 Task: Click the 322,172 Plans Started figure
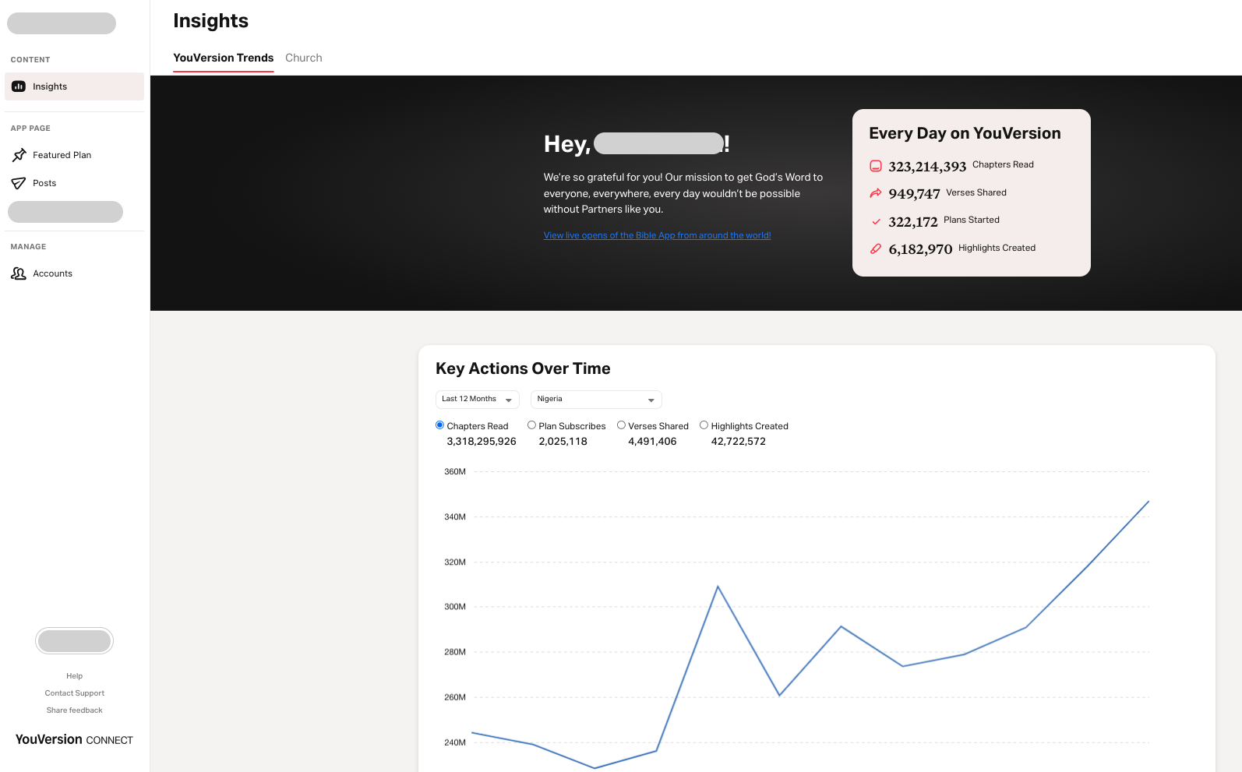coord(913,222)
